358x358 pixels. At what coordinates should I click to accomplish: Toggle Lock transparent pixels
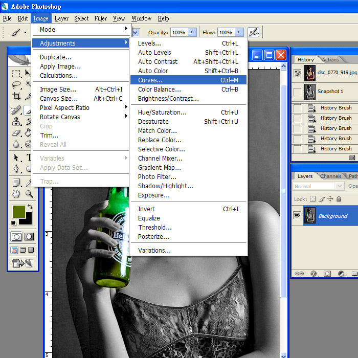[313, 199]
